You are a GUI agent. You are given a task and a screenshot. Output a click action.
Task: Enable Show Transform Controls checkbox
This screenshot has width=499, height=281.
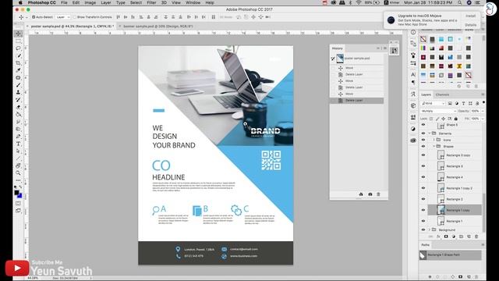click(75, 17)
